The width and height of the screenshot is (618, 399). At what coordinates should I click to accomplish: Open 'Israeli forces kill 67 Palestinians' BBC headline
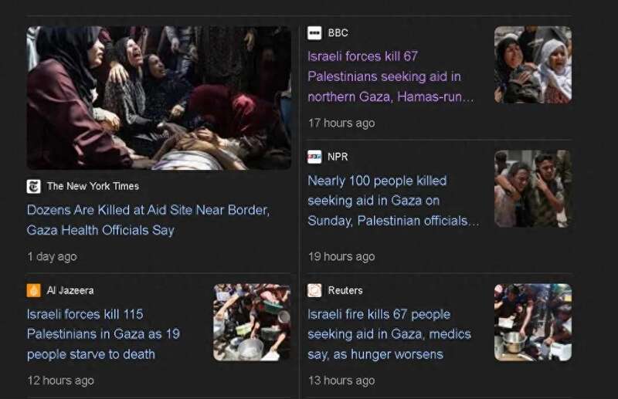(391, 76)
